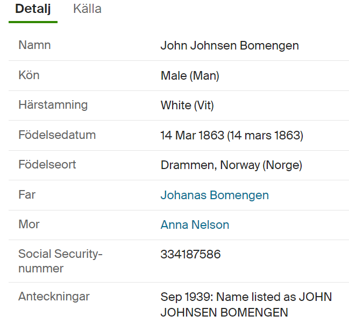Click the Anteckningar label
Screen dimensions: 349x330
click(x=54, y=297)
